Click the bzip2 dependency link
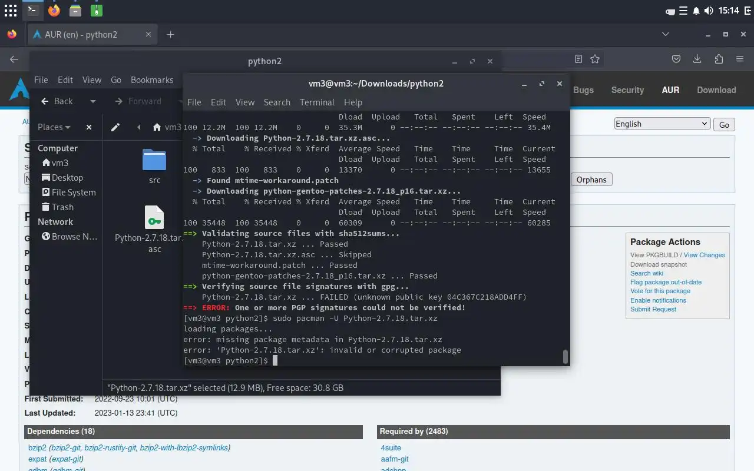 pyautogui.click(x=37, y=448)
